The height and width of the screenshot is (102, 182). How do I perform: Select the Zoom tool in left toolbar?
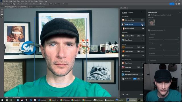click(2, 17)
